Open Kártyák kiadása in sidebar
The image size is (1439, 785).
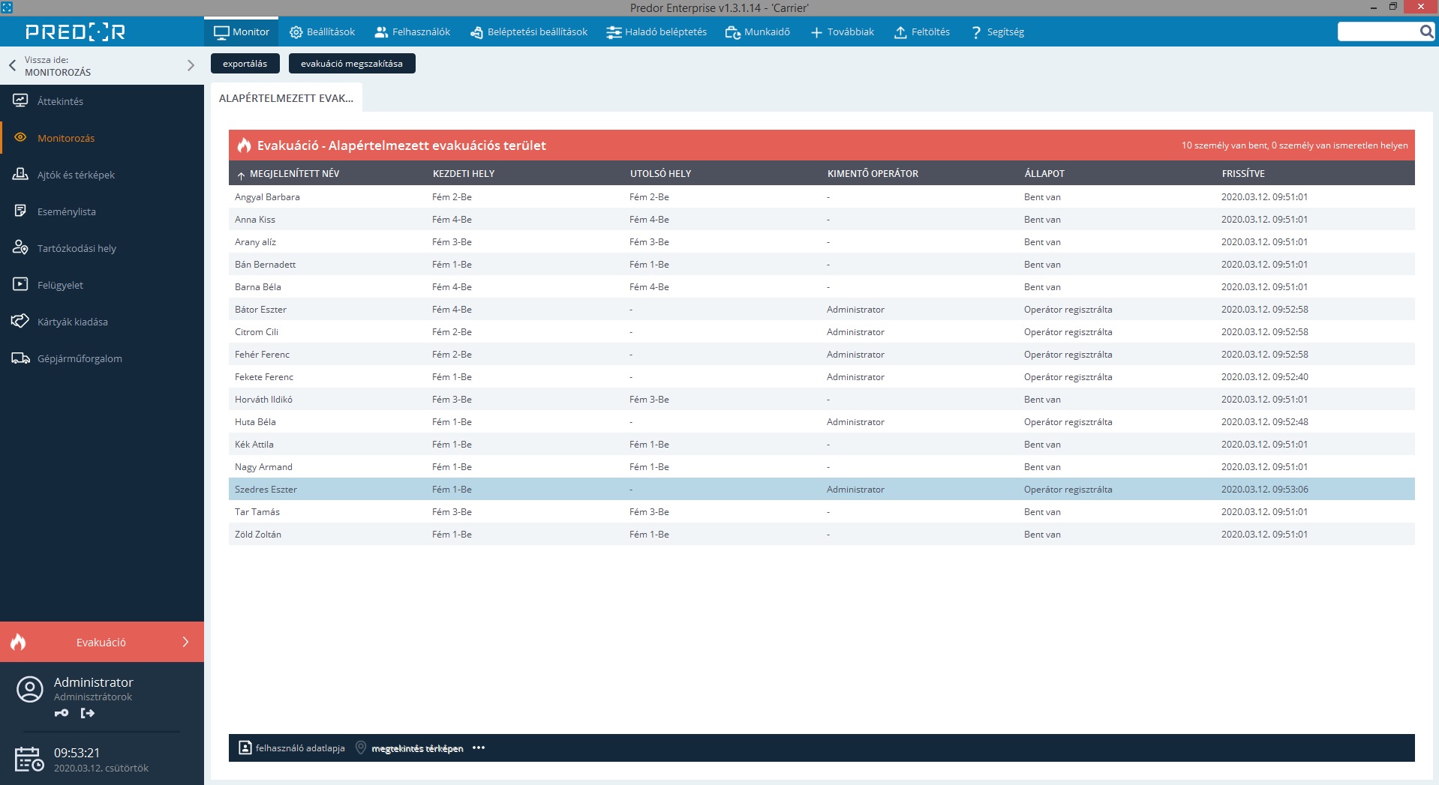point(72,322)
